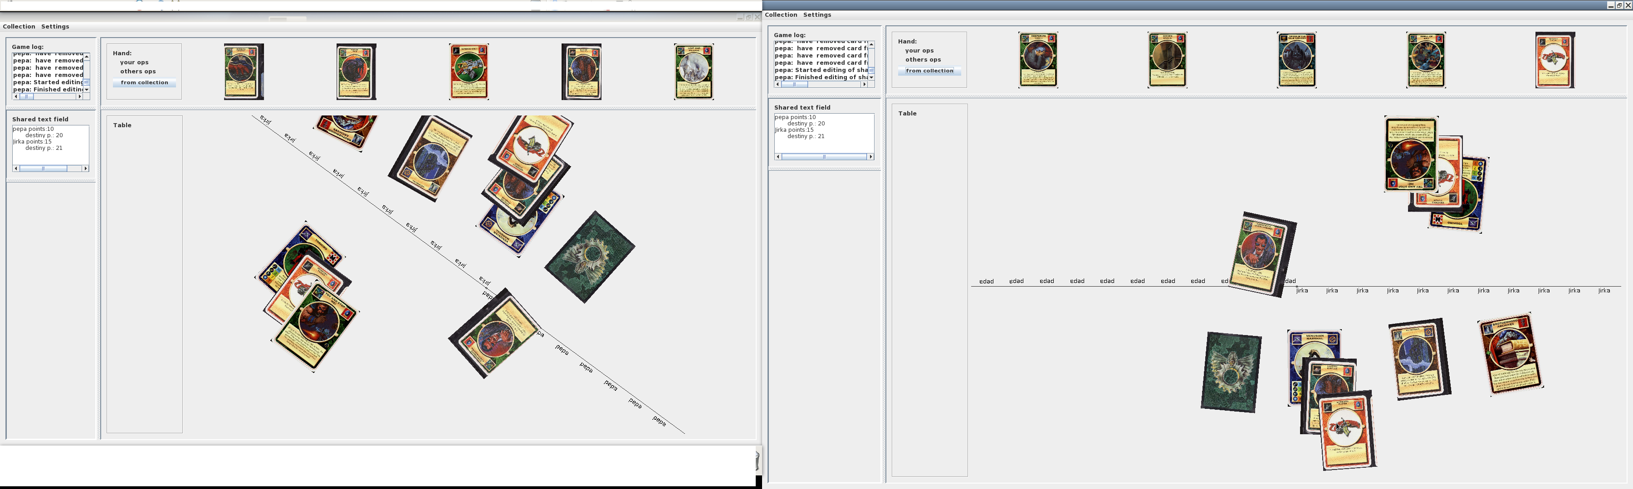Click left Shared text field scroll-left arrow
The image size is (1633, 489).
16,168
